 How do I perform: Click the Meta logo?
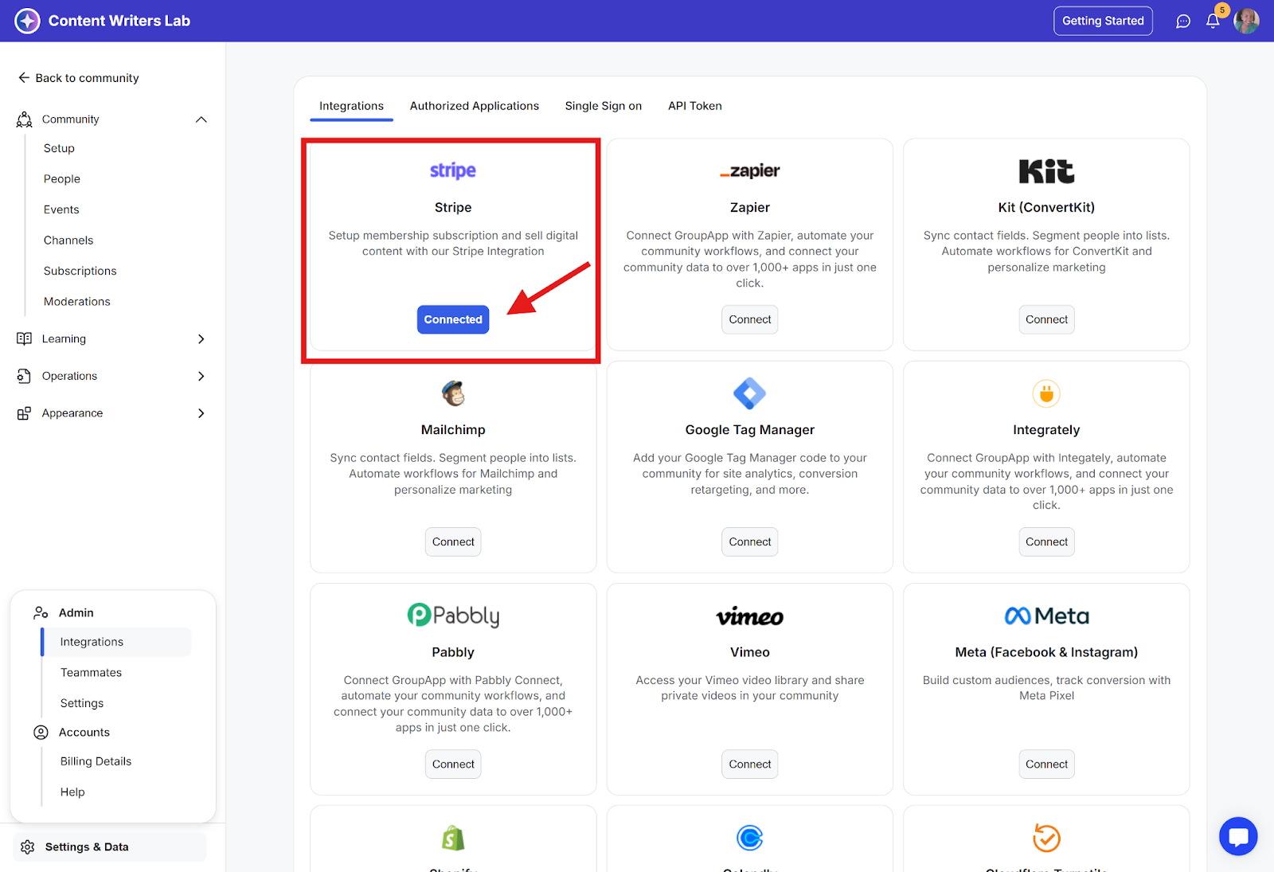click(1046, 616)
